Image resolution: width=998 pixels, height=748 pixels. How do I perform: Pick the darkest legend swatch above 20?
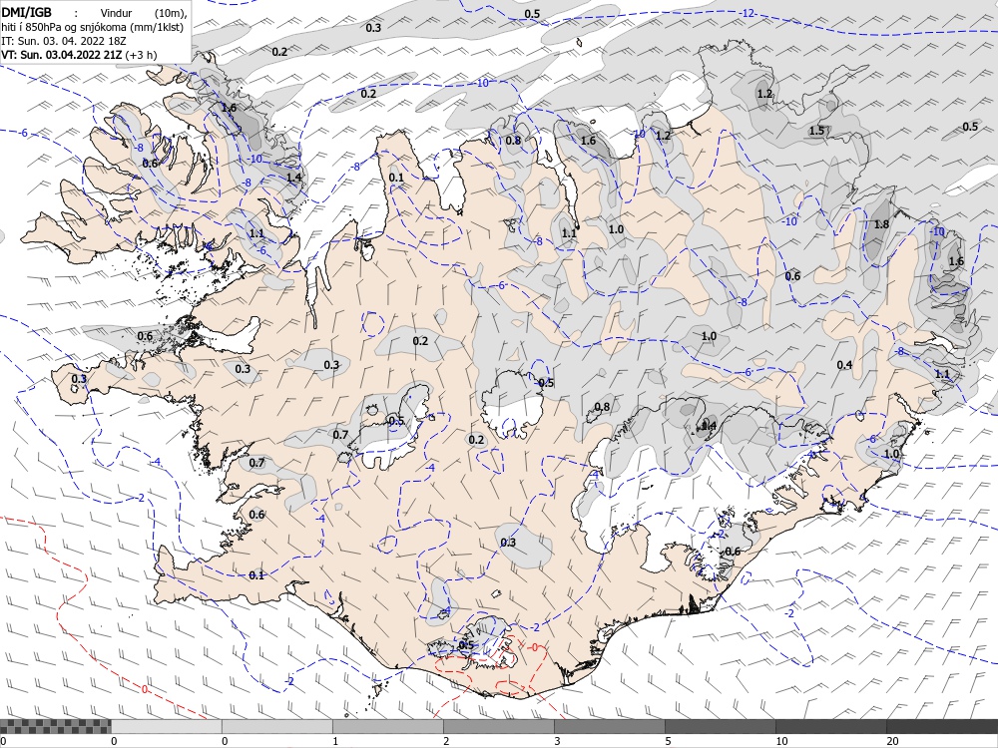(942, 726)
